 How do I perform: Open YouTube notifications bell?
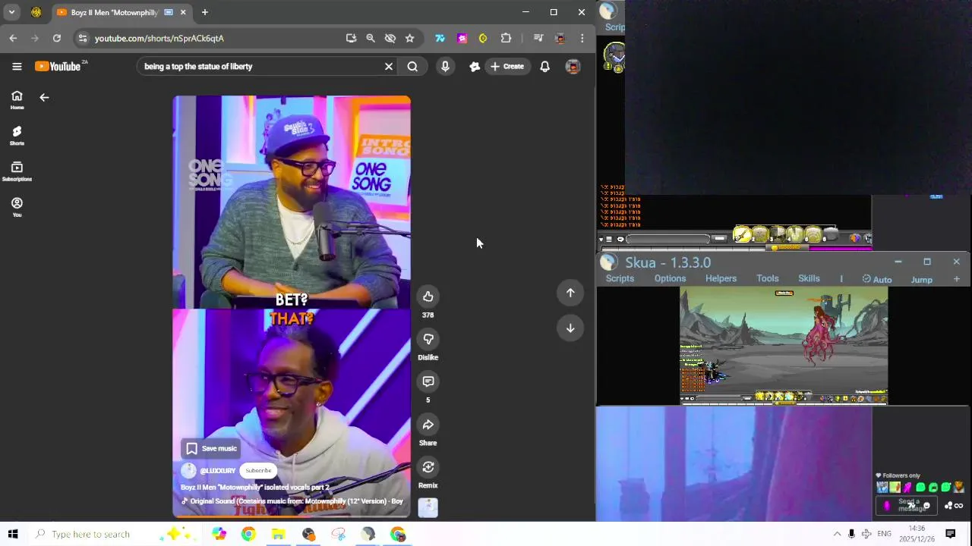pyautogui.click(x=544, y=66)
